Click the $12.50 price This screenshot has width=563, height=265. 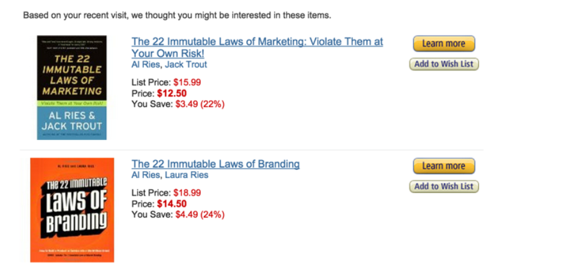(171, 94)
